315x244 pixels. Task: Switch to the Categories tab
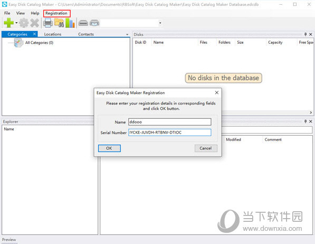(17, 34)
